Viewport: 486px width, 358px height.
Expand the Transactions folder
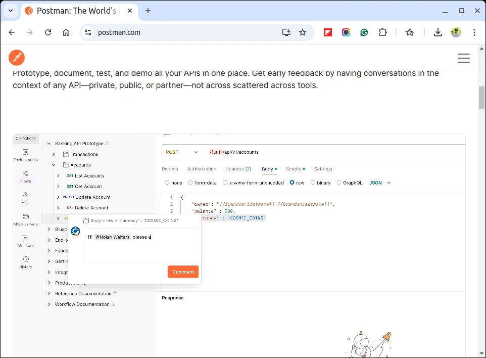coord(54,154)
